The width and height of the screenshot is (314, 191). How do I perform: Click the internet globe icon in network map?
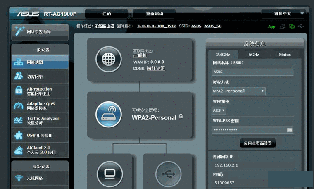109,59
